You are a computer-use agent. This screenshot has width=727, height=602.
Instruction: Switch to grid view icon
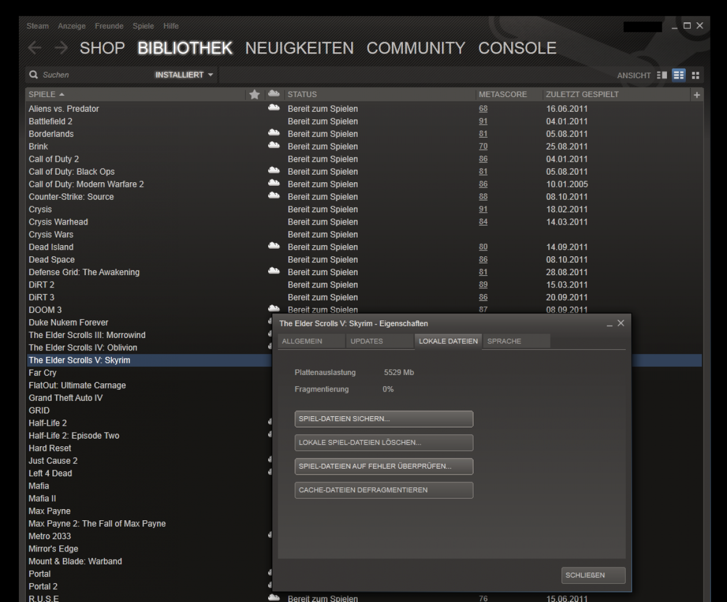pyautogui.click(x=696, y=75)
